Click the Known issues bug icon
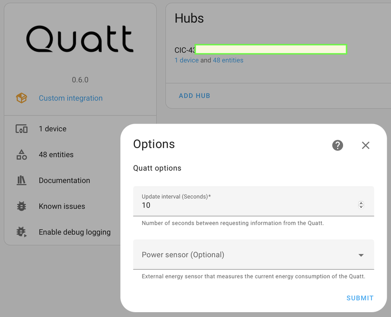This screenshot has width=391, height=317. pyautogui.click(x=22, y=206)
